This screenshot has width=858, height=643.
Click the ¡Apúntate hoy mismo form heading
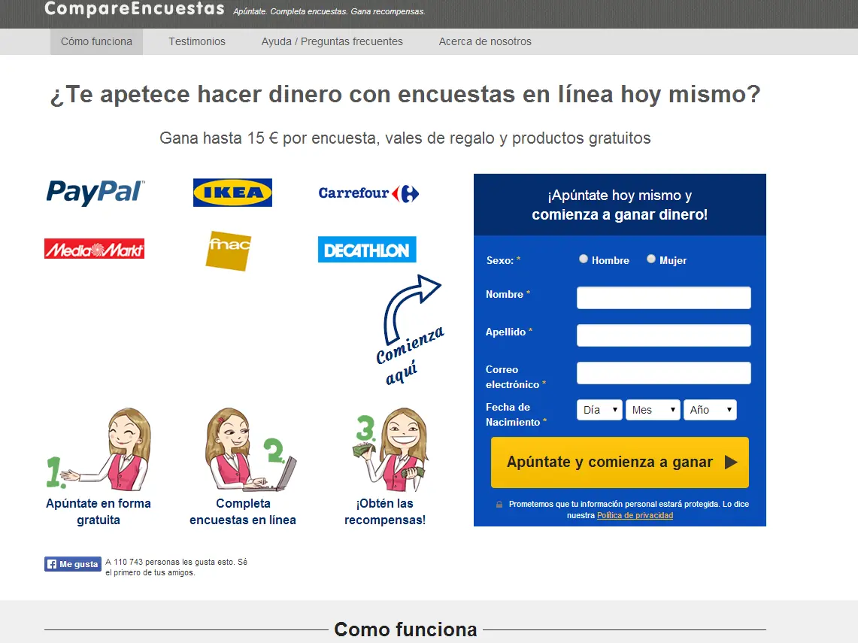[x=620, y=205]
